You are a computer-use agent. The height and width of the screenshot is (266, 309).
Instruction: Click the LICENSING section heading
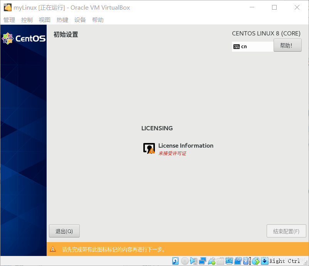click(157, 128)
